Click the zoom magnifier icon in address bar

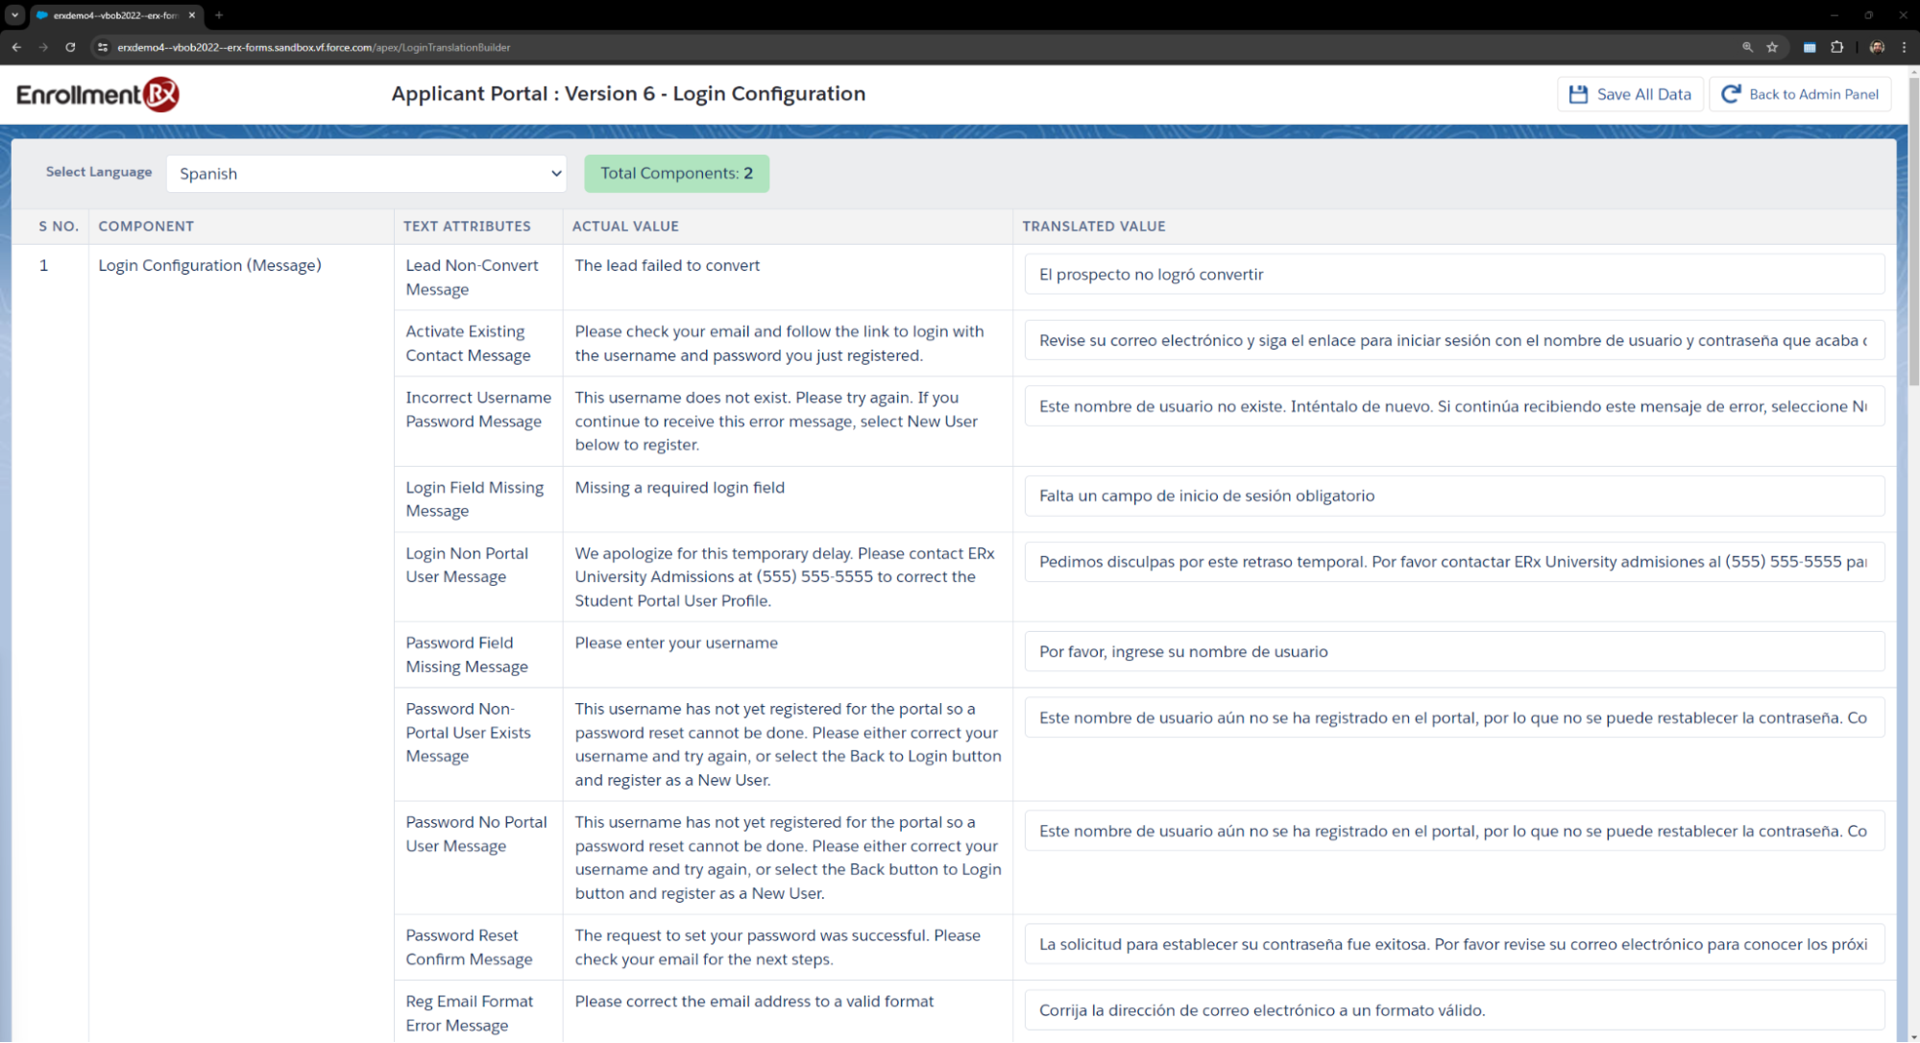(x=1747, y=47)
